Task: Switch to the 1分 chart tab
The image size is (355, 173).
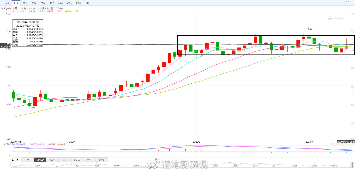Action: [x=7, y=3]
